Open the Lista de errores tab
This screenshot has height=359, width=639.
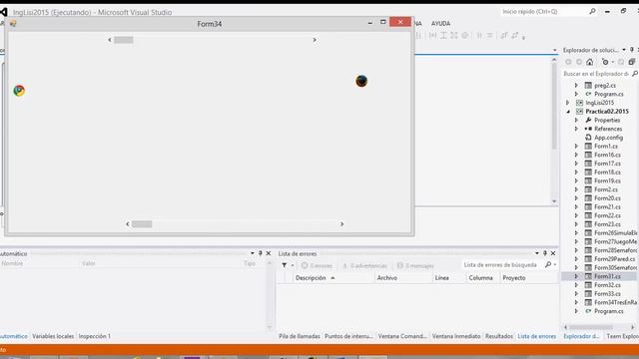pos(537,336)
